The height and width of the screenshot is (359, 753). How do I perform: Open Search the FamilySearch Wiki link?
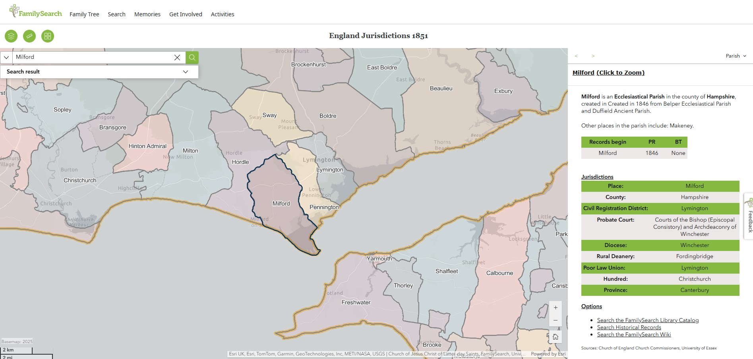click(633, 334)
